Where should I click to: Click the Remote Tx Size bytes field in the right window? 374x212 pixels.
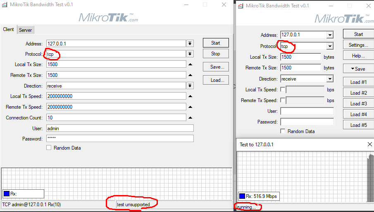click(300, 68)
